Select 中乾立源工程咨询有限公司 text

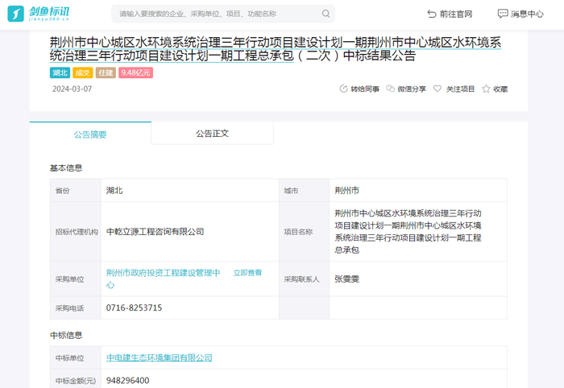(x=155, y=232)
